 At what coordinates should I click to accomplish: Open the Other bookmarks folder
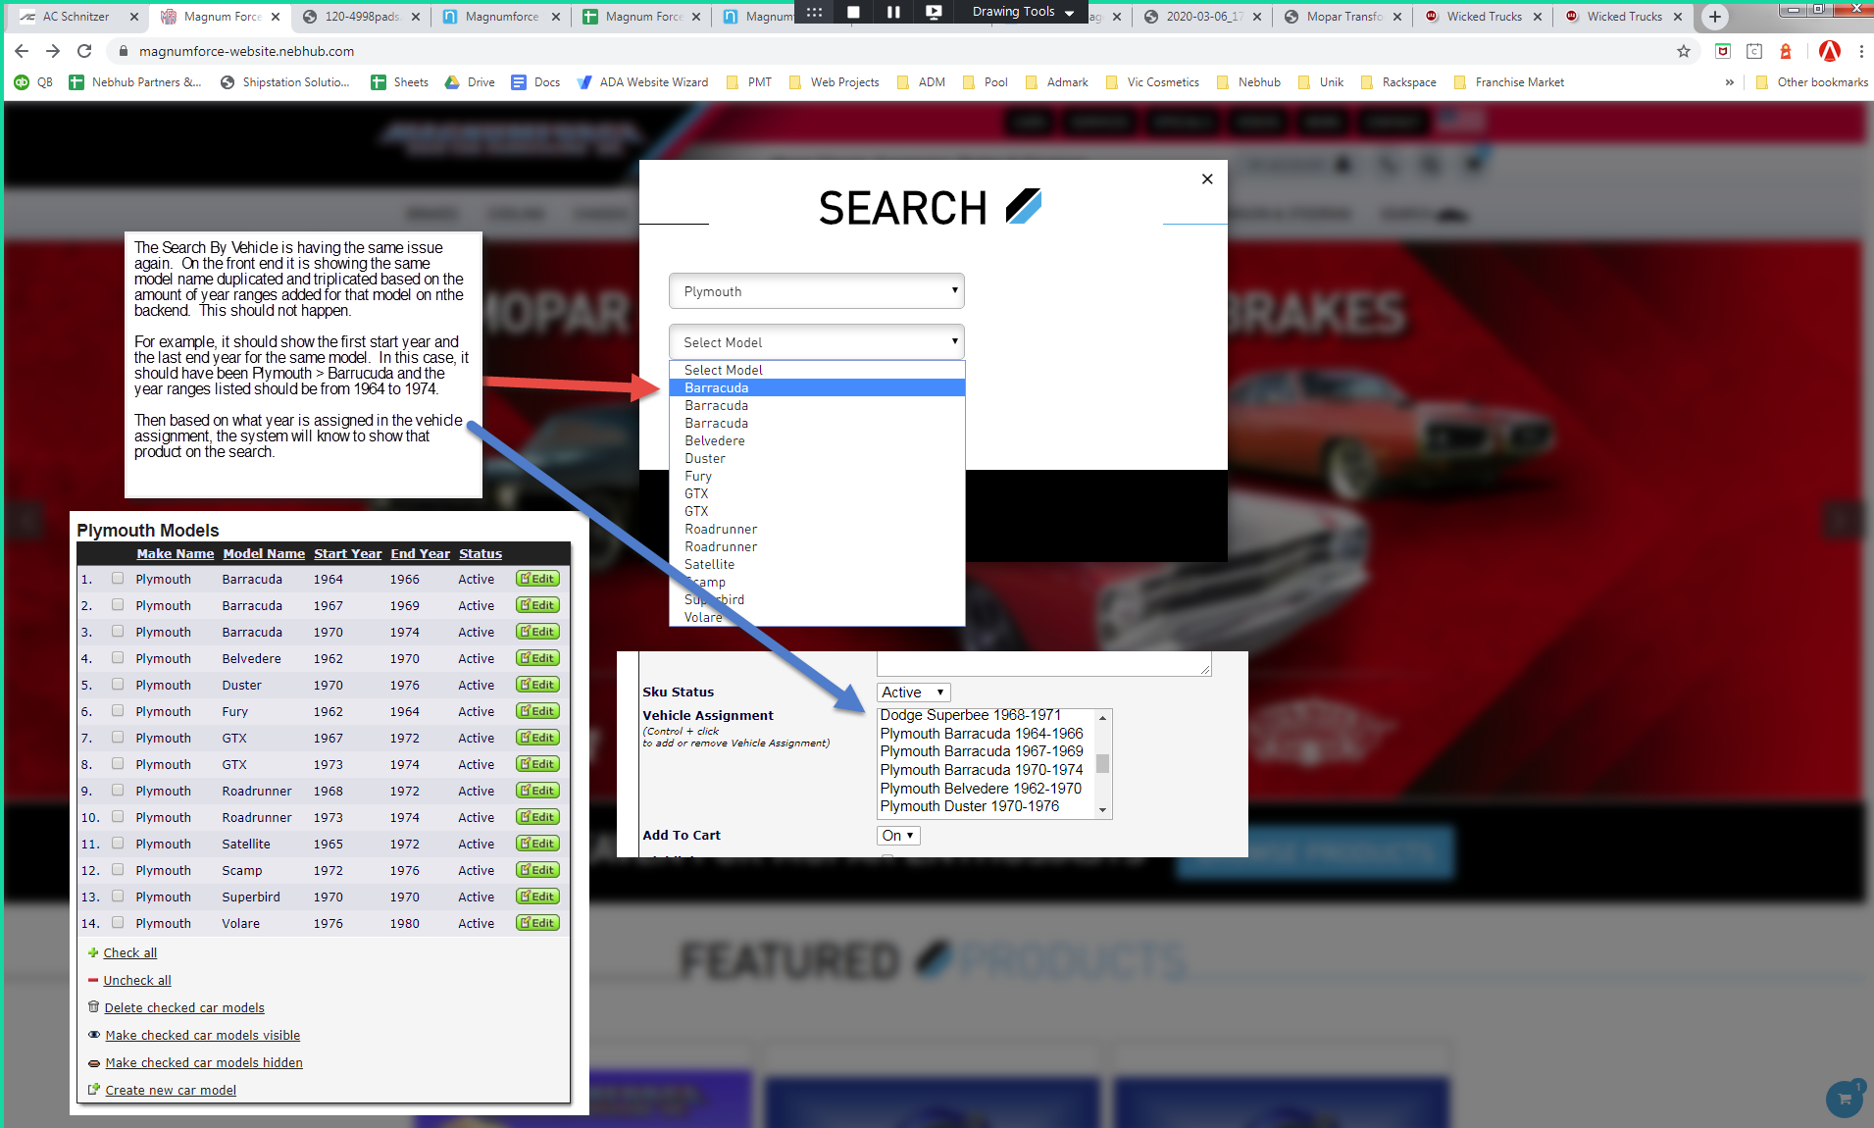coord(1812,82)
